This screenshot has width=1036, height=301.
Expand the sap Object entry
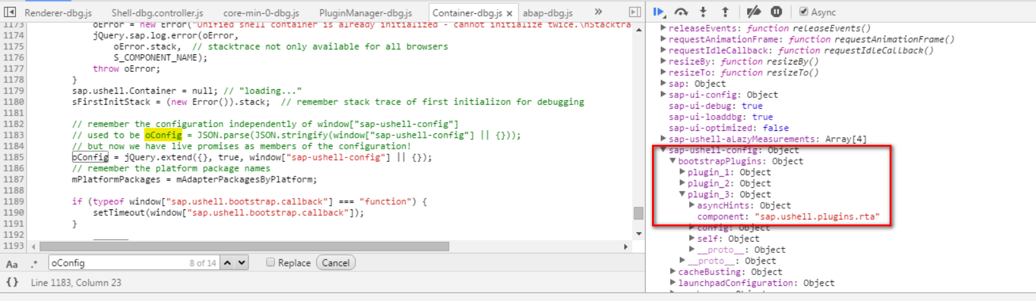coord(663,83)
